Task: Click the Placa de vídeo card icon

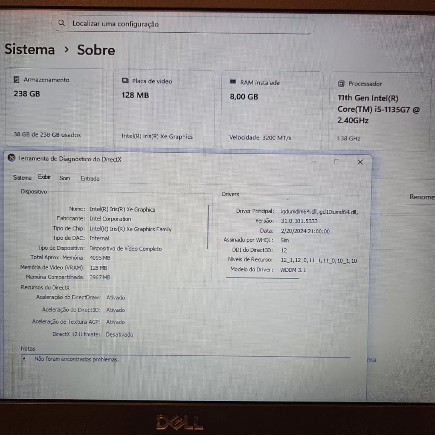Action: (x=125, y=81)
